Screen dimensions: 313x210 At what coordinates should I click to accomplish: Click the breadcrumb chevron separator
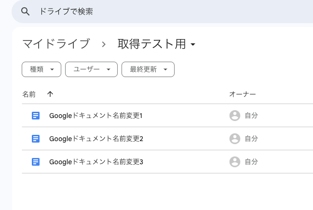104,44
